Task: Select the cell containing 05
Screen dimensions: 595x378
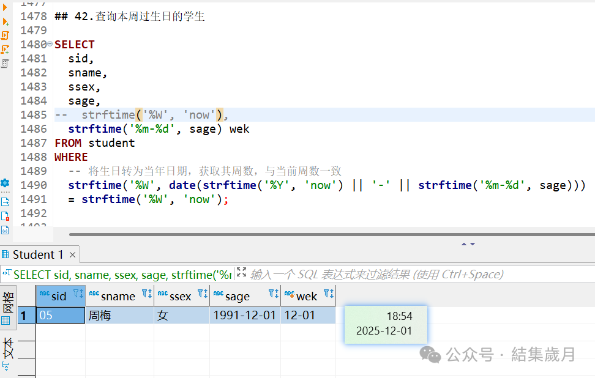Action: point(61,316)
